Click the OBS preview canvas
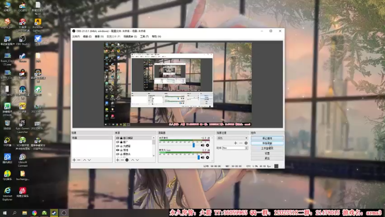 pos(178,84)
